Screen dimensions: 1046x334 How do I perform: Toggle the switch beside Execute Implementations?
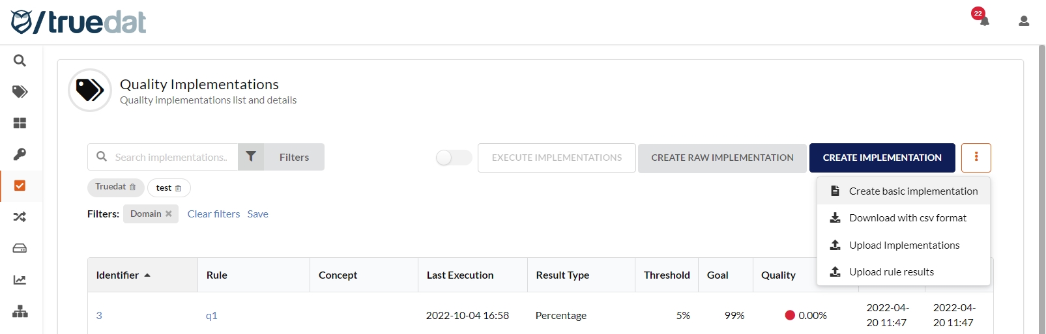pos(454,158)
